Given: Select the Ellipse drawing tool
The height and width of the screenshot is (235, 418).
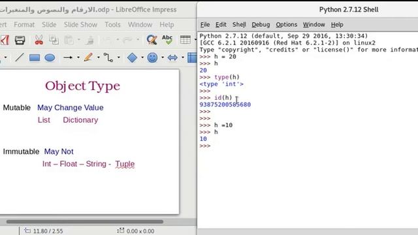Looking at the screenshot, I should click(50, 57).
